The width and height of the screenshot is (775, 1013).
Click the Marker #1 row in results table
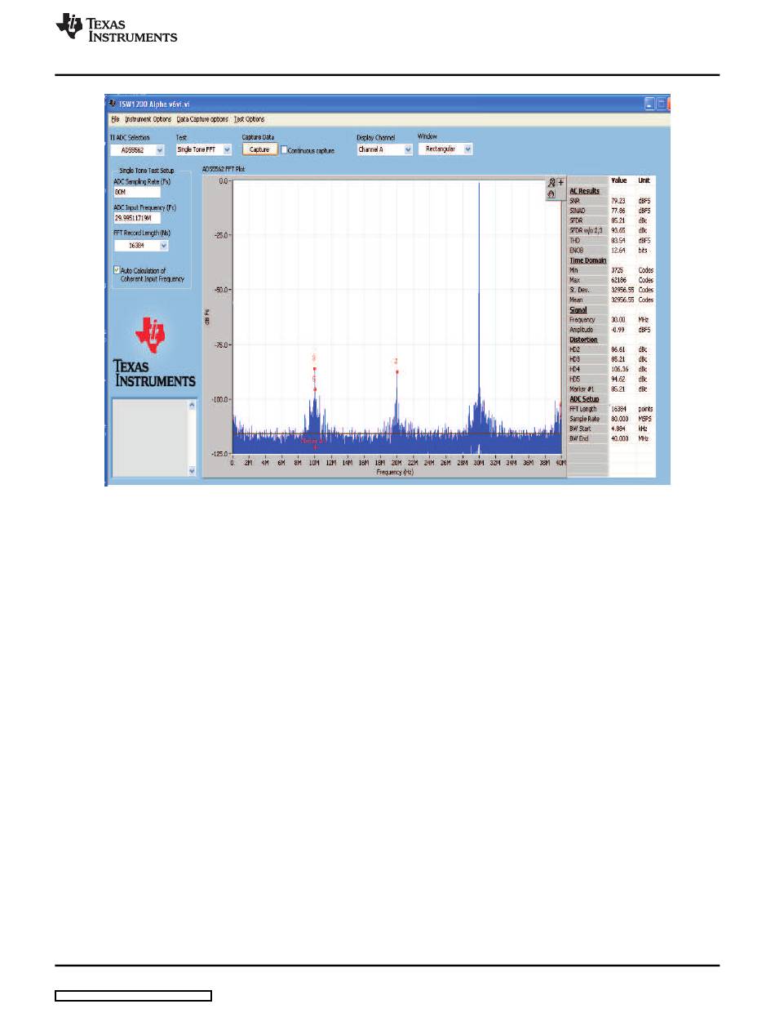click(x=612, y=389)
